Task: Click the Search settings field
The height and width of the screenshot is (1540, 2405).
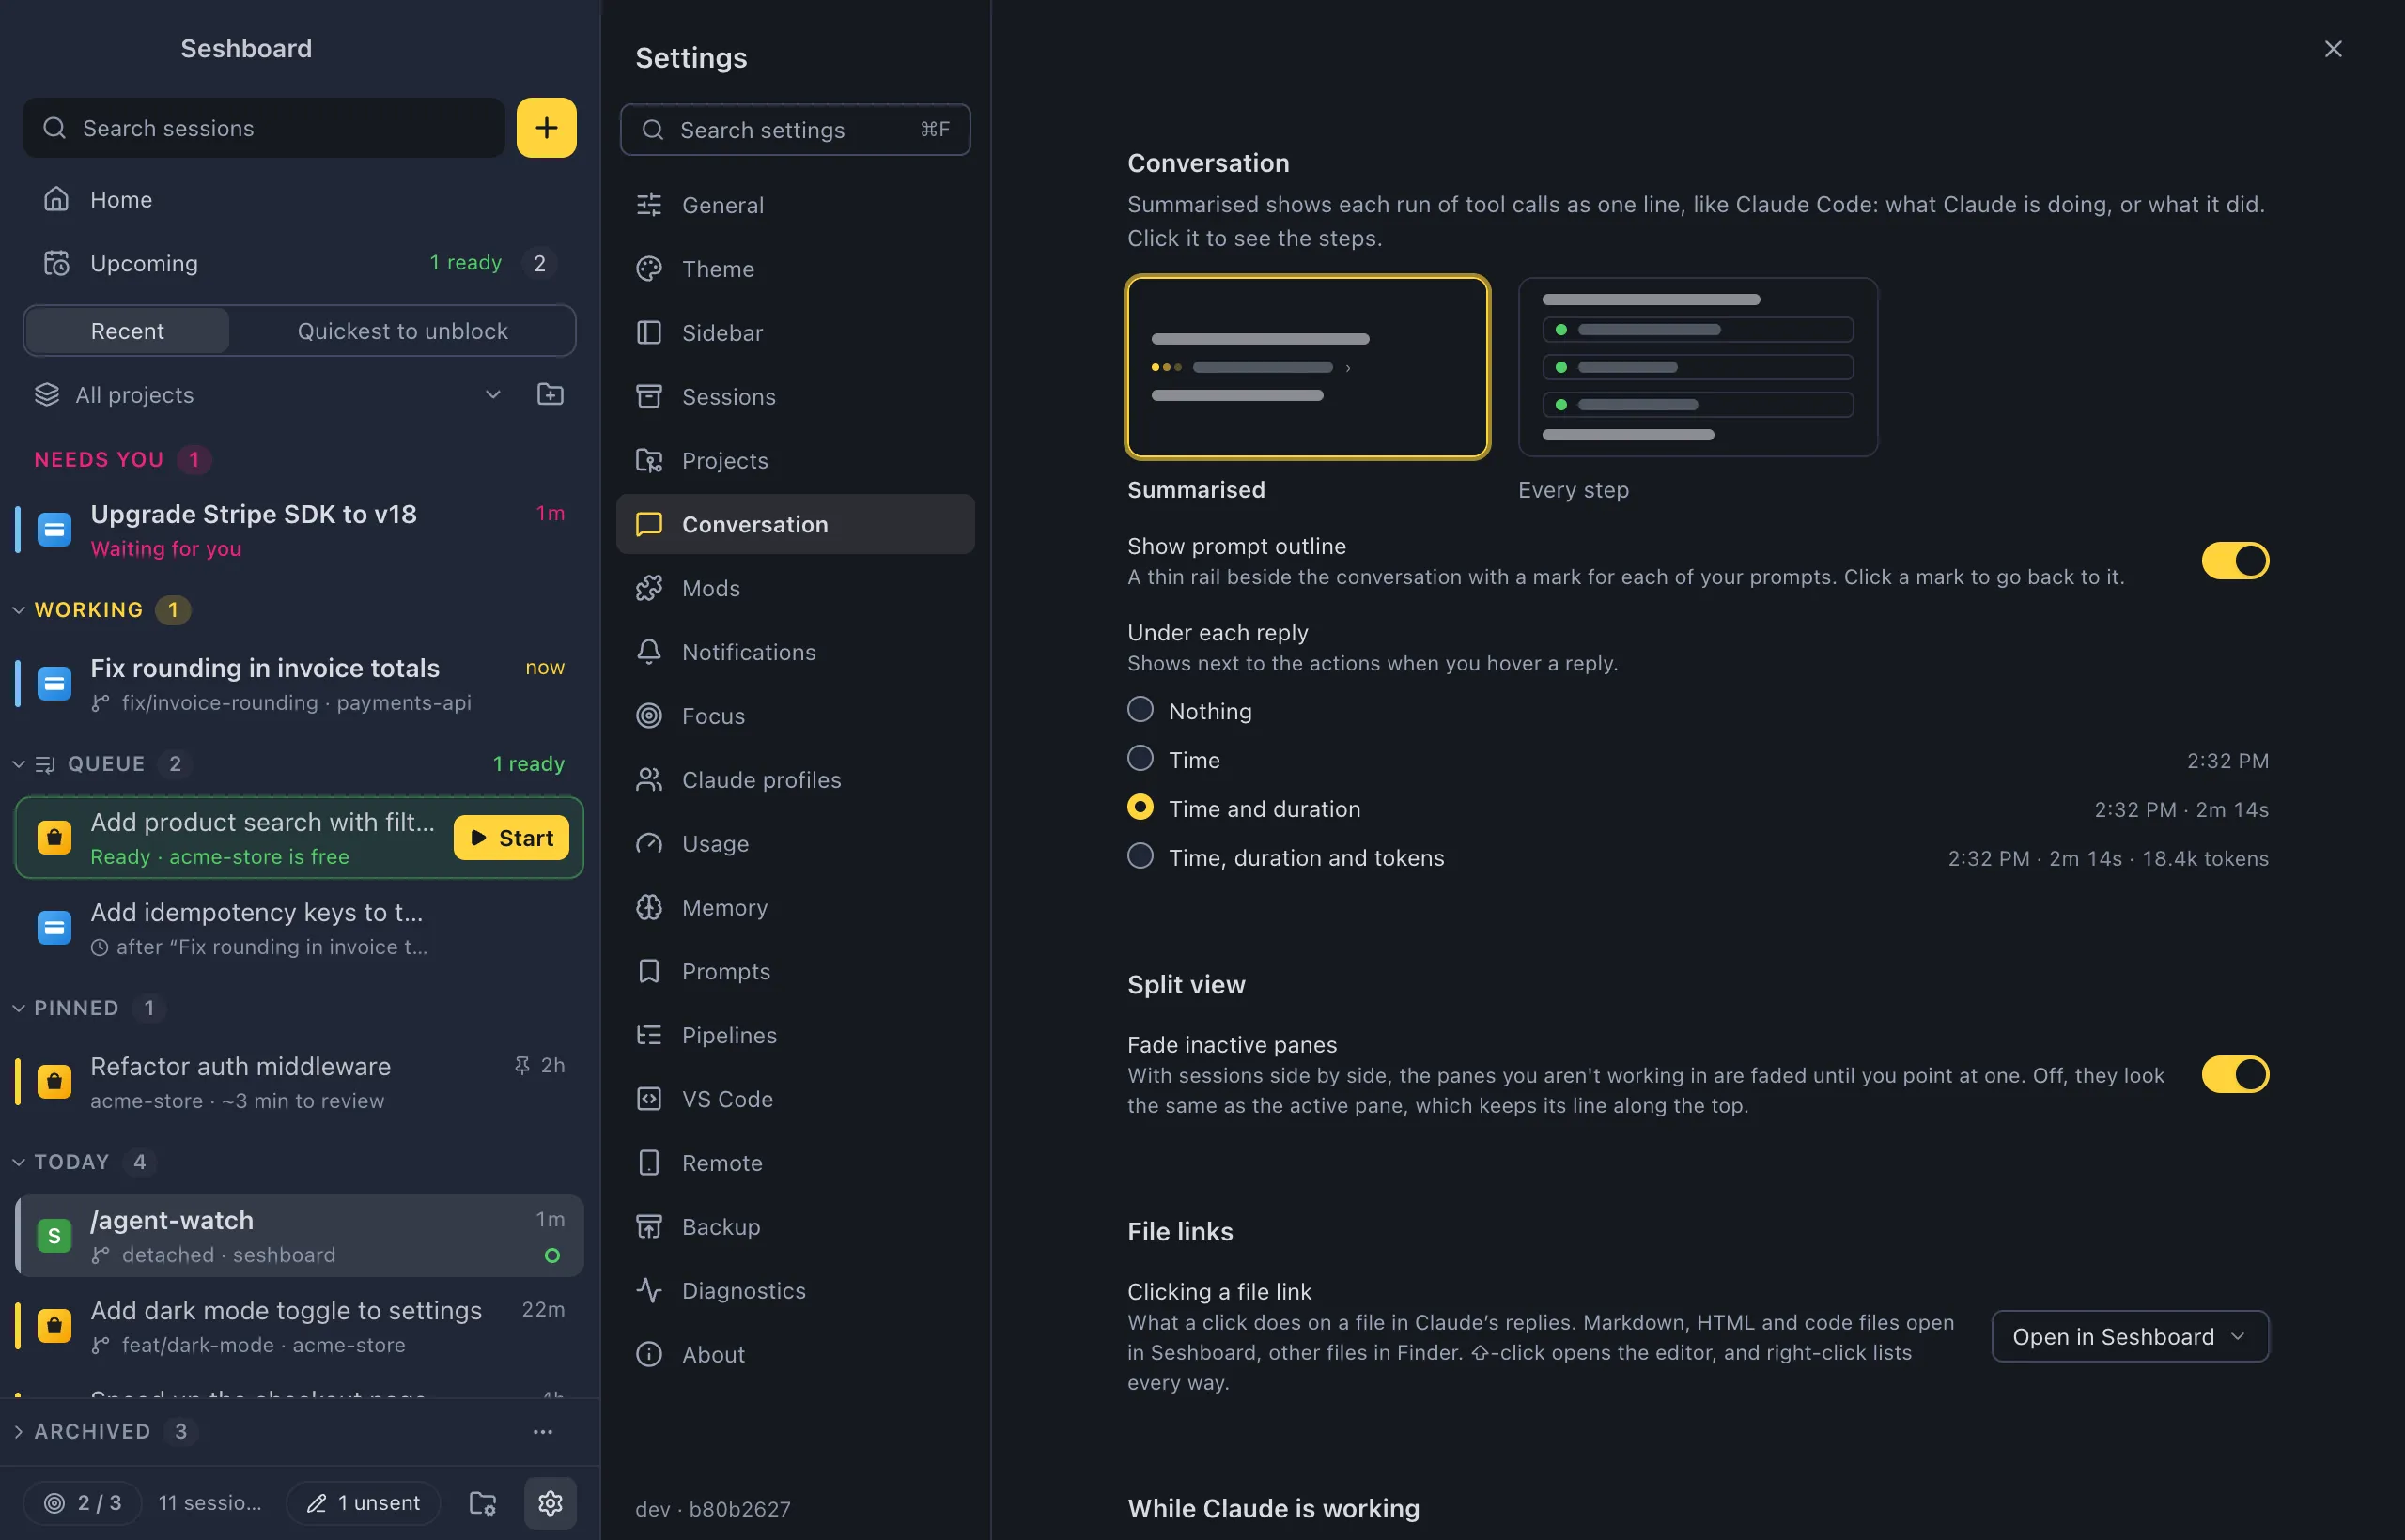Action: [796, 130]
